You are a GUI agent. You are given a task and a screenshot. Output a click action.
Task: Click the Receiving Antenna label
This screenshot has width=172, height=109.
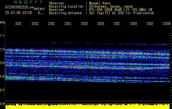point(65,13)
